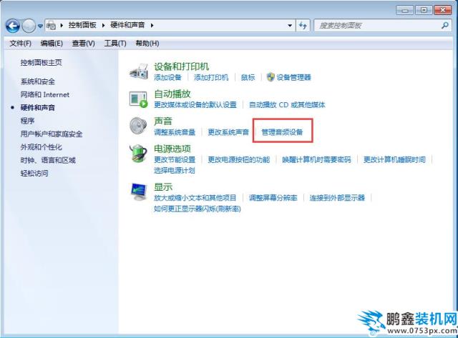
Task: Open the recent pages dropdown arrow
Action: (x=40, y=26)
